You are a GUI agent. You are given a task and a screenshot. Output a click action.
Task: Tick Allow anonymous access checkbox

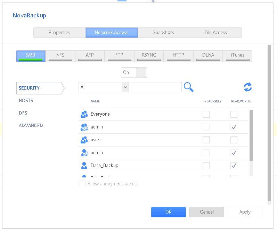click(82, 184)
